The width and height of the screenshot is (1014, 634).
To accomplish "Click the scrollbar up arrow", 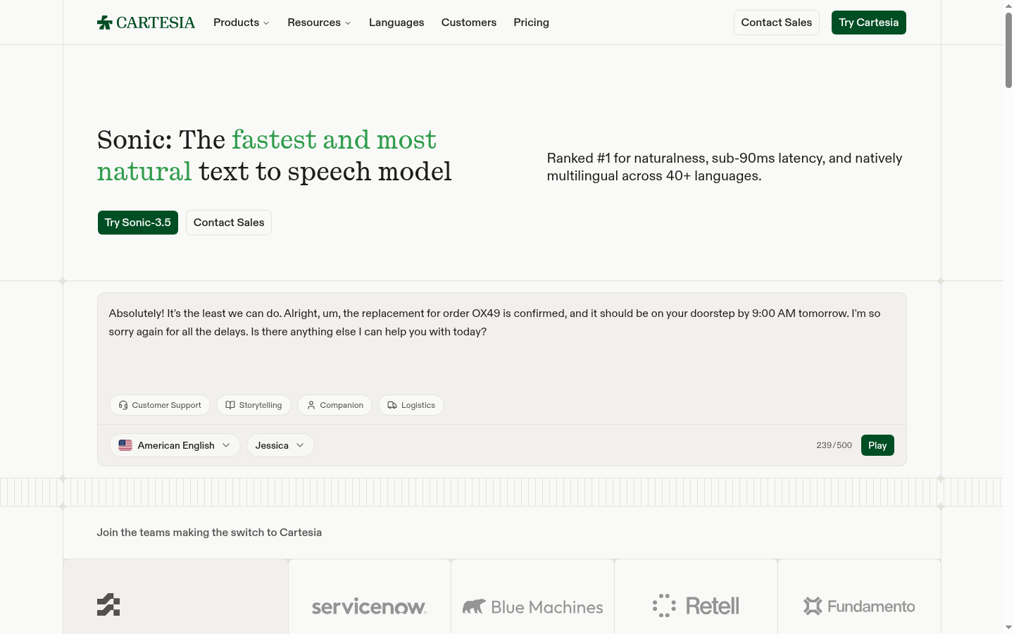I will click(1008, 6).
